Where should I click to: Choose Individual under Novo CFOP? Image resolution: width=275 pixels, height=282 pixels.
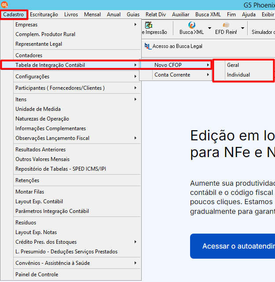[243, 75]
